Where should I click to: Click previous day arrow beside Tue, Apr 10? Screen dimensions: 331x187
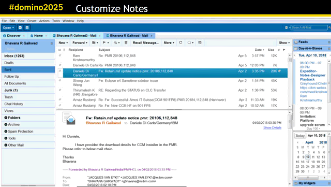coord(295,55)
